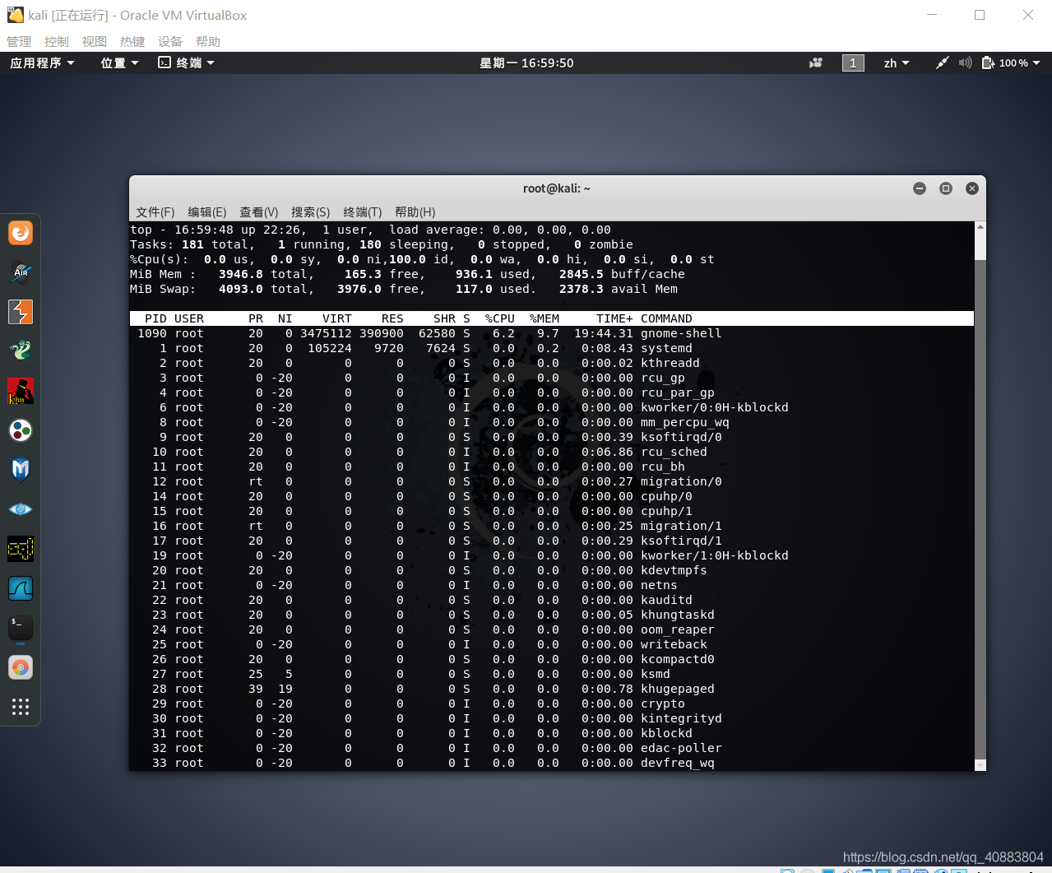Open Maltego three-dot icon in dock
Image resolution: width=1052 pixels, height=873 pixels.
pos(21,430)
